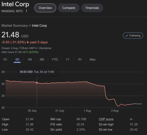Select the 5Y time range
The width and height of the screenshot is (147, 135).
[x=80, y=59]
